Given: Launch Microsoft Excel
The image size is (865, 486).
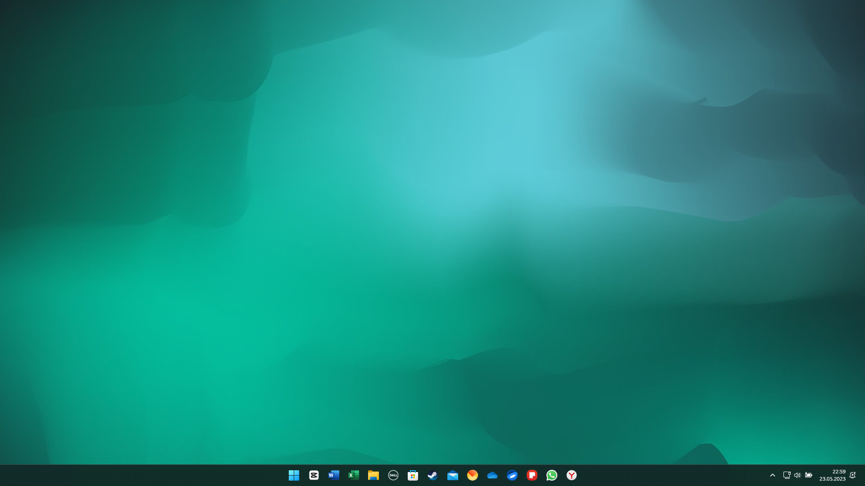Looking at the screenshot, I should point(354,475).
